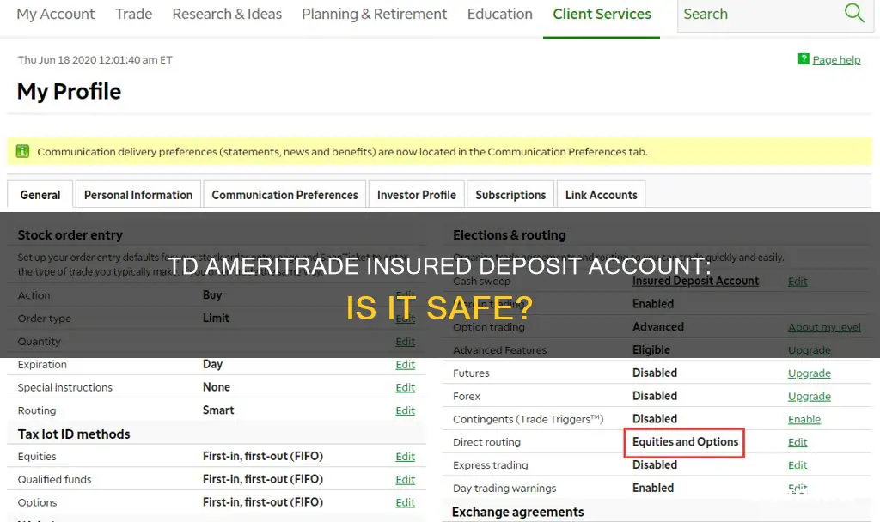Open the Education menu
Image resolution: width=880 pixels, height=522 pixels.
(500, 14)
